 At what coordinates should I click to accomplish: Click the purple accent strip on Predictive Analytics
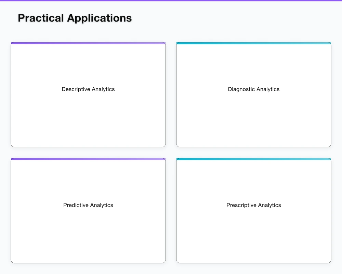(x=88, y=159)
